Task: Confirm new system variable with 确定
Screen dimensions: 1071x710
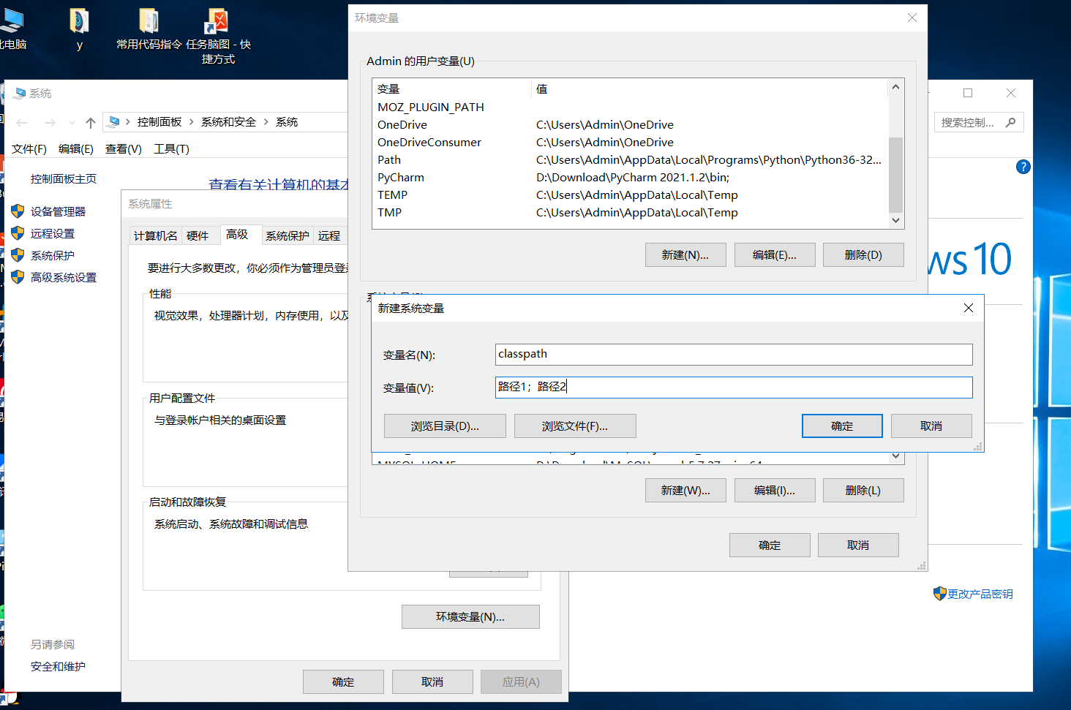Action: [x=842, y=426]
